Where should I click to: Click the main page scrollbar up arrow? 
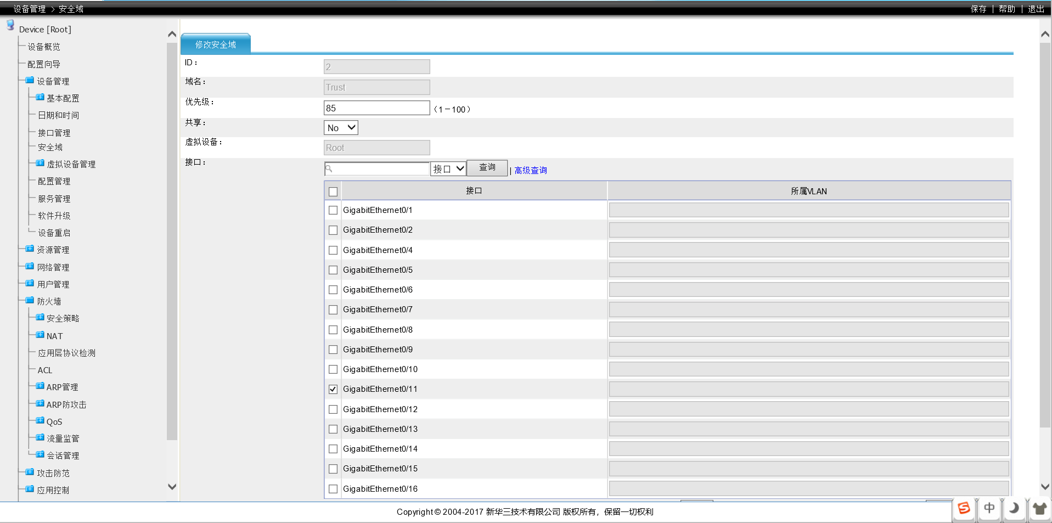click(1045, 34)
